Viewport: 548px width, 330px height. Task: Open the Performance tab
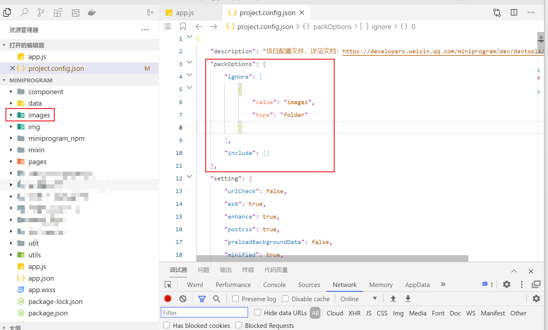pyautogui.click(x=233, y=285)
